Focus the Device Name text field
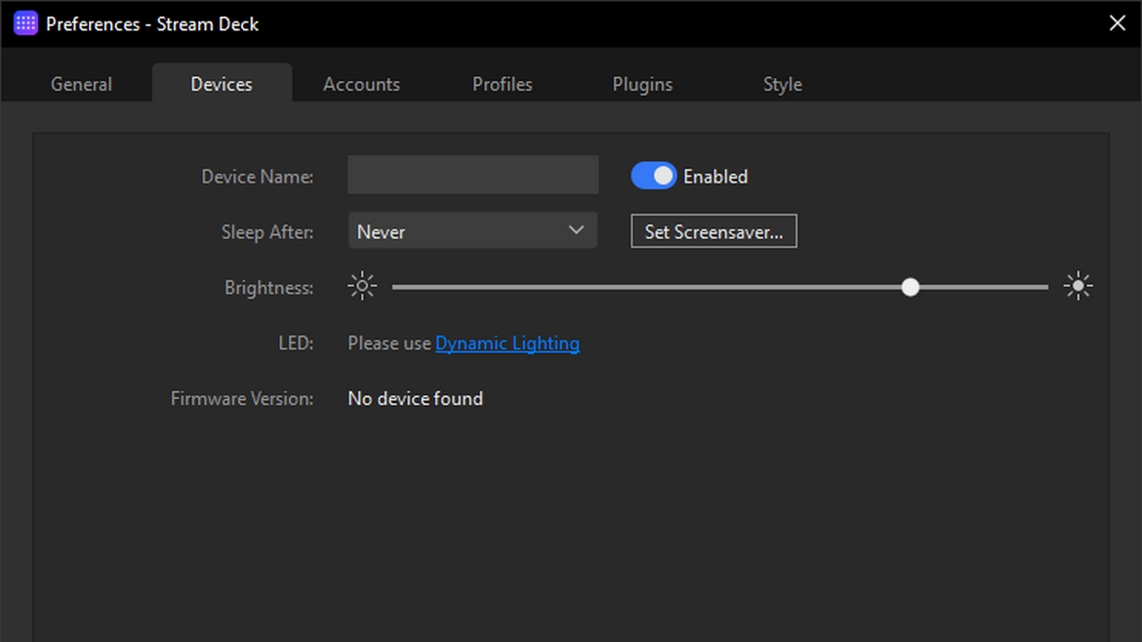 (472, 176)
